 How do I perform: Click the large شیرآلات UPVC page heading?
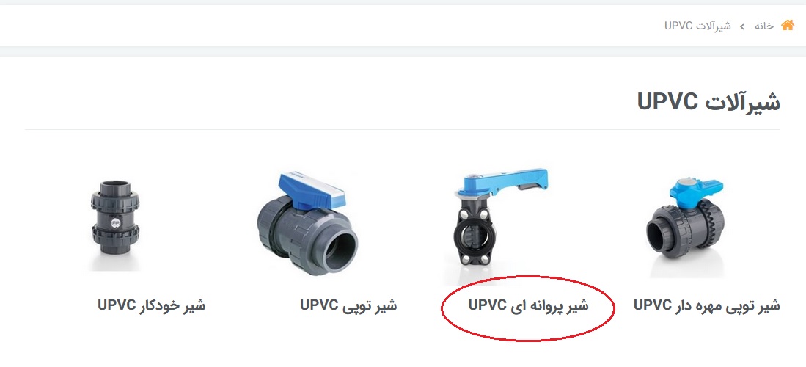click(708, 101)
